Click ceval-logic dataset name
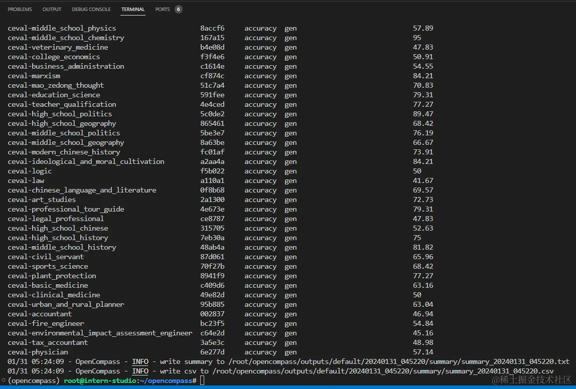The image size is (576, 389). pyautogui.click(x=30, y=171)
